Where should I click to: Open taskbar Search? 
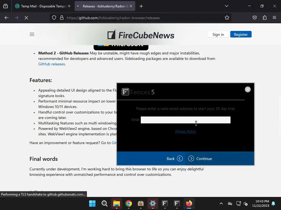point(105,203)
